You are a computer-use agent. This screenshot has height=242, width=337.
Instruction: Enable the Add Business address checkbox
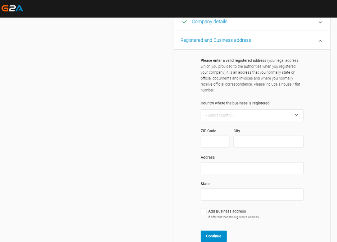[204, 211]
